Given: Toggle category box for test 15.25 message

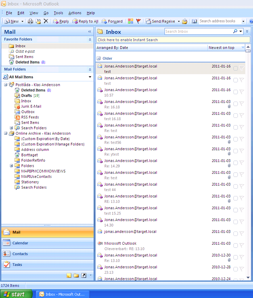Looking at the screenshot, I should pyautogui.click(x=236, y=210).
